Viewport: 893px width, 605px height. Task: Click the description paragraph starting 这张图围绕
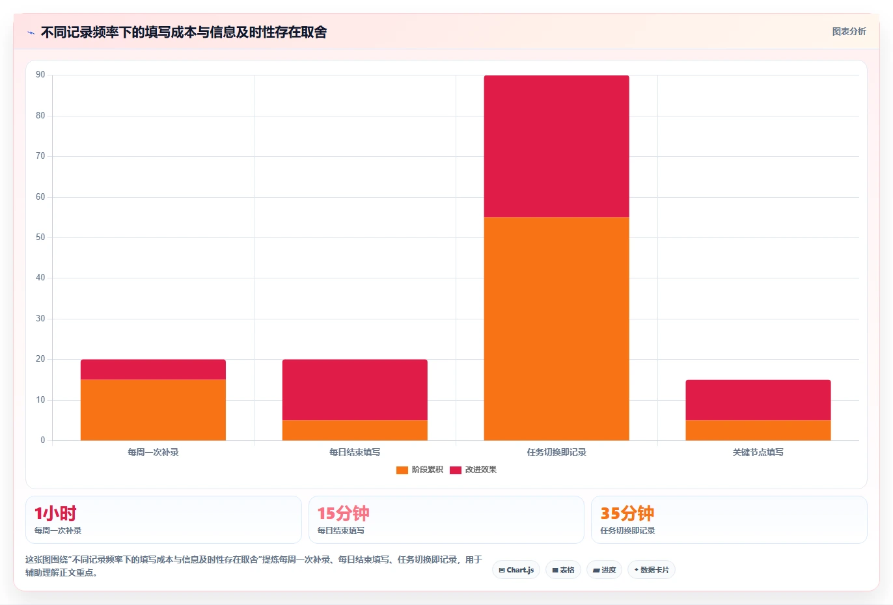254,566
